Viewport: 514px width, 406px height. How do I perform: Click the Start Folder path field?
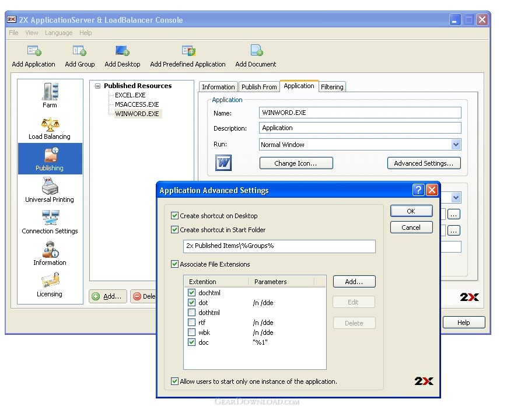tap(279, 246)
